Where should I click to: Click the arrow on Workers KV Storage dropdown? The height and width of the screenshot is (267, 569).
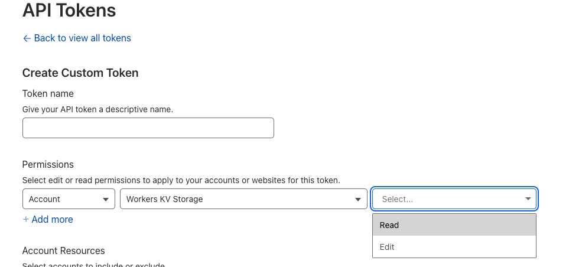click(358, 199)
